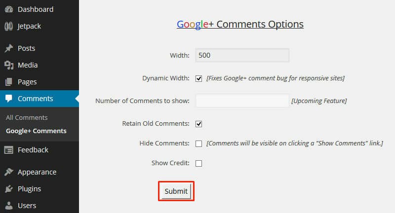The width and height of the screenshot is (395, 213).
Task: Click the Google+ Comments Options heading link
Action: tap(240, 24)
